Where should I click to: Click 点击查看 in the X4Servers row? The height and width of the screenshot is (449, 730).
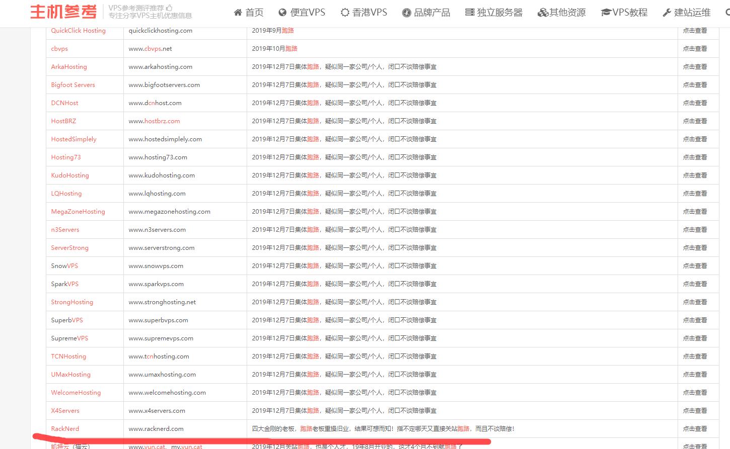click(x=695, y=411)
